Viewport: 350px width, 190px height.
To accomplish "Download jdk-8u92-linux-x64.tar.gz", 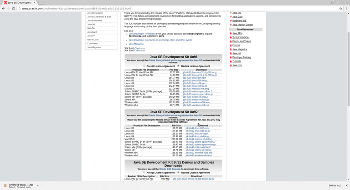I will click(x=197, y=136).
